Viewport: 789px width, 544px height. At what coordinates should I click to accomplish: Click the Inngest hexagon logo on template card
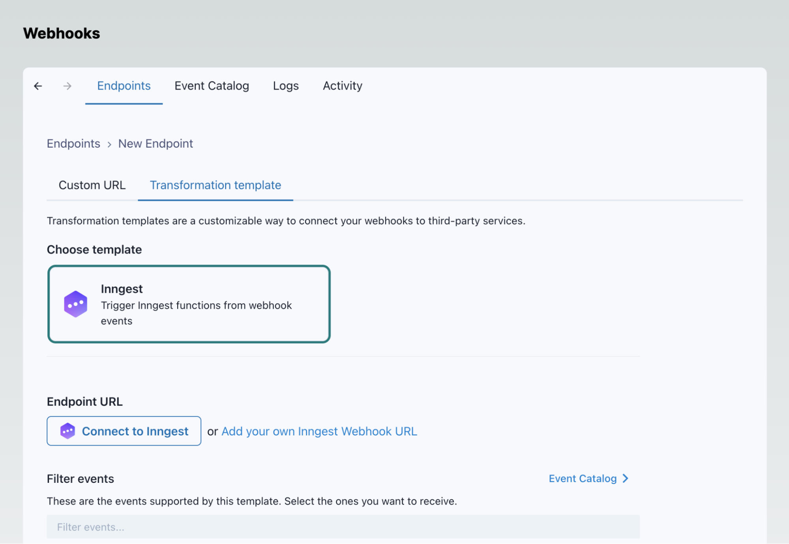tap(75, 304)
